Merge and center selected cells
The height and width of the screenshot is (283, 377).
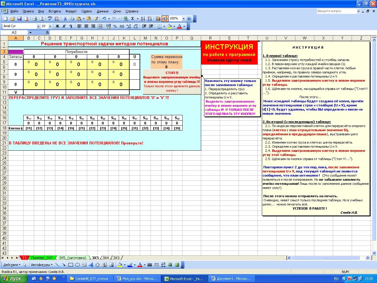pos(100,26)
